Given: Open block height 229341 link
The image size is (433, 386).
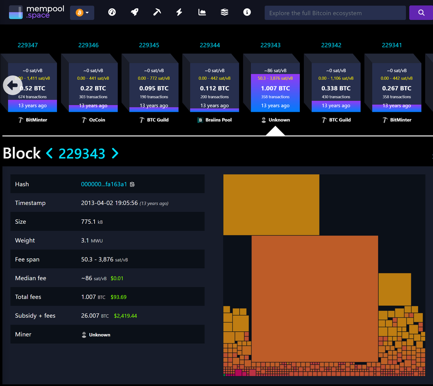Looking at the screenshot, I should pyautogui.click(x=392, y=45).
